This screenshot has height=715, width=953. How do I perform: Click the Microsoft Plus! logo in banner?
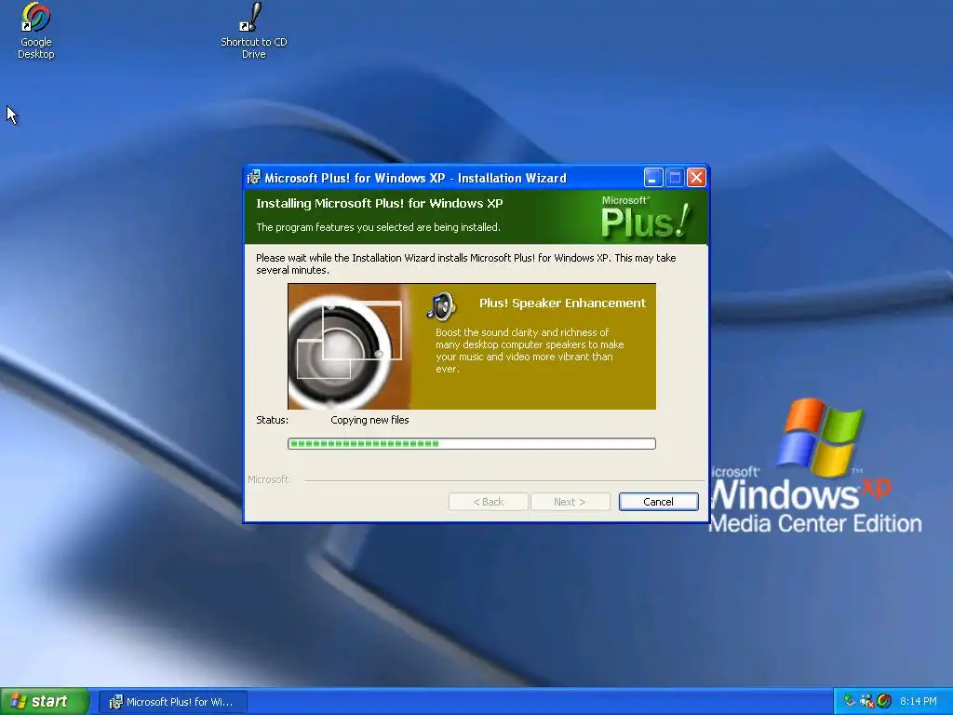click(x=646, y=217)
